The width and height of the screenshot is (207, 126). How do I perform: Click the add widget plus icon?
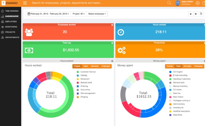(x=191, y=14)
